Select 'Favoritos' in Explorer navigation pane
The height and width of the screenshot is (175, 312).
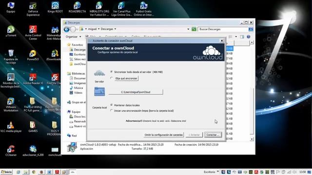coord(77,45)
